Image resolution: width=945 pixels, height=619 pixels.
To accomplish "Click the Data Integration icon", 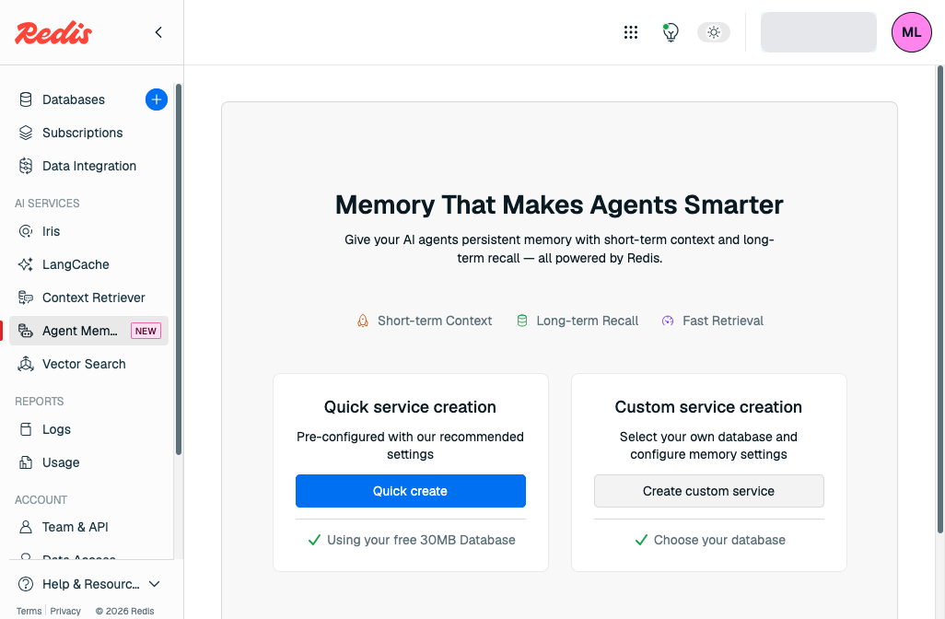I will [25, 166].
